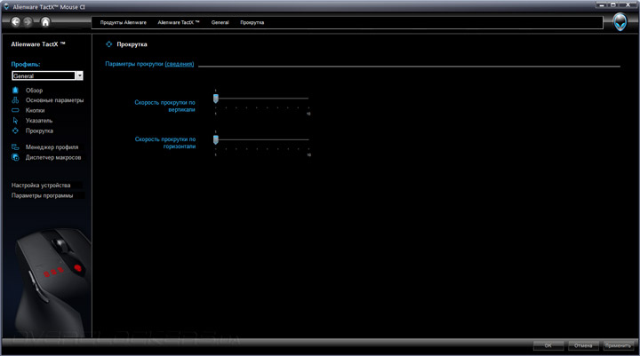Open General breadcrumb item
The image size is (640, 356).
(x=220, y=22)
